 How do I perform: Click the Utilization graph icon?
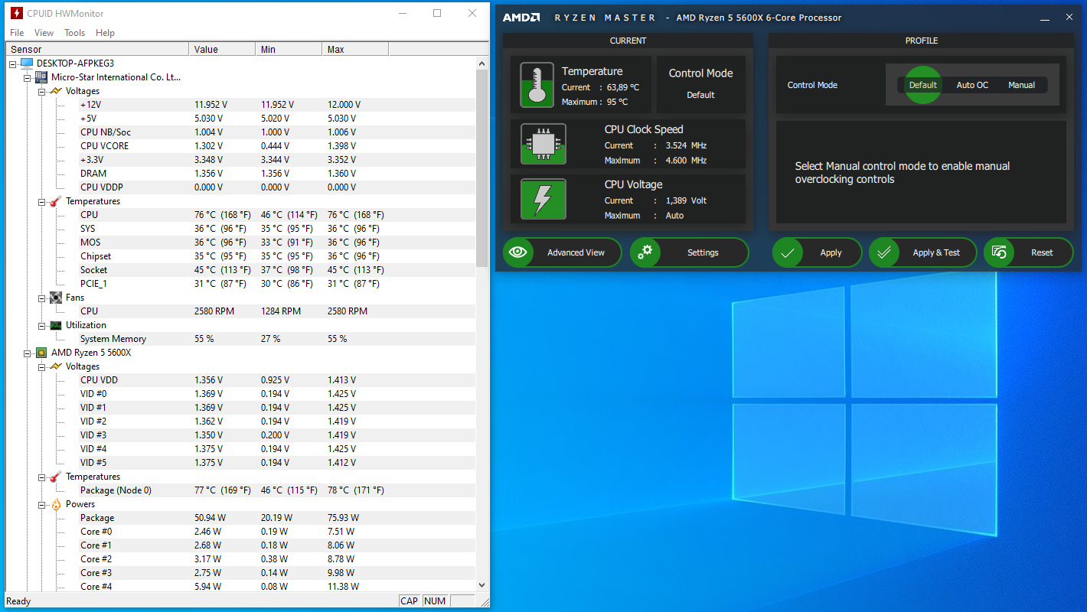click(x=56, y=325)
